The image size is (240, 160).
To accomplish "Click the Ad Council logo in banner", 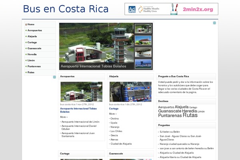I will 132,9.
